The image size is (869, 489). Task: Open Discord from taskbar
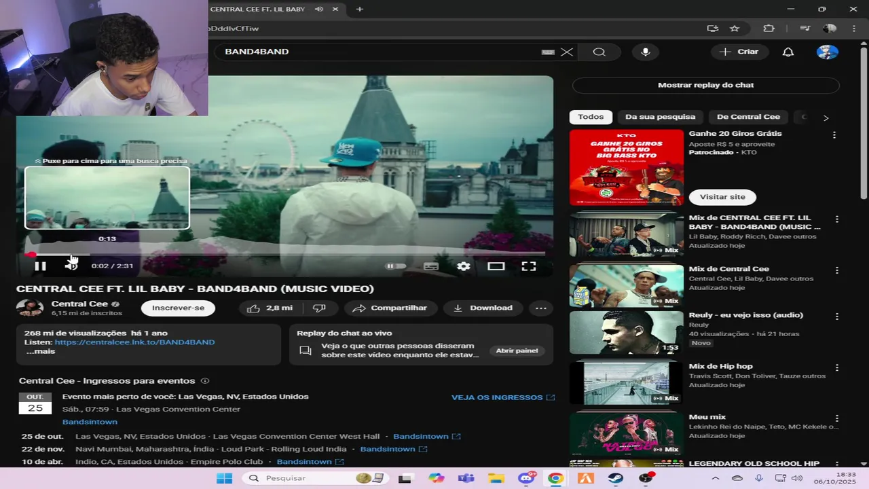point(526,478)
